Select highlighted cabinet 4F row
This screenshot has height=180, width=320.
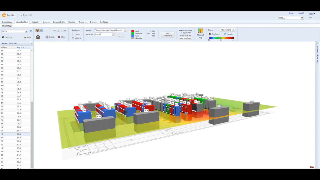click(15, 134)
